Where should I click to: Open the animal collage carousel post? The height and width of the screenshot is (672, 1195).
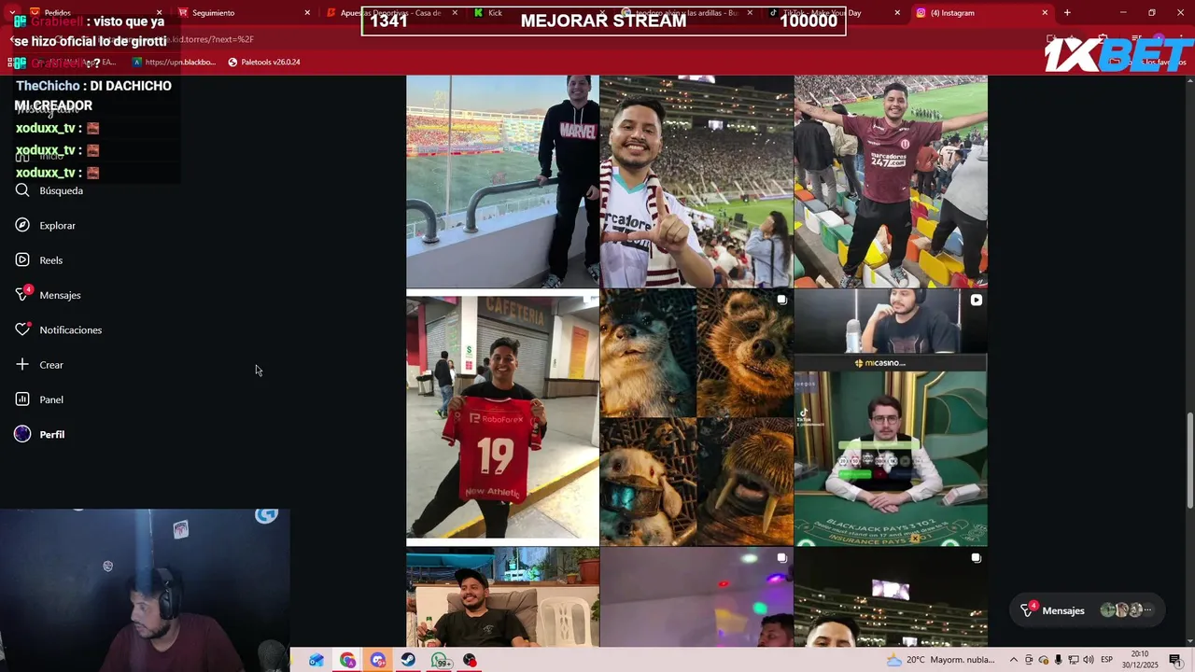coord(696,417)
